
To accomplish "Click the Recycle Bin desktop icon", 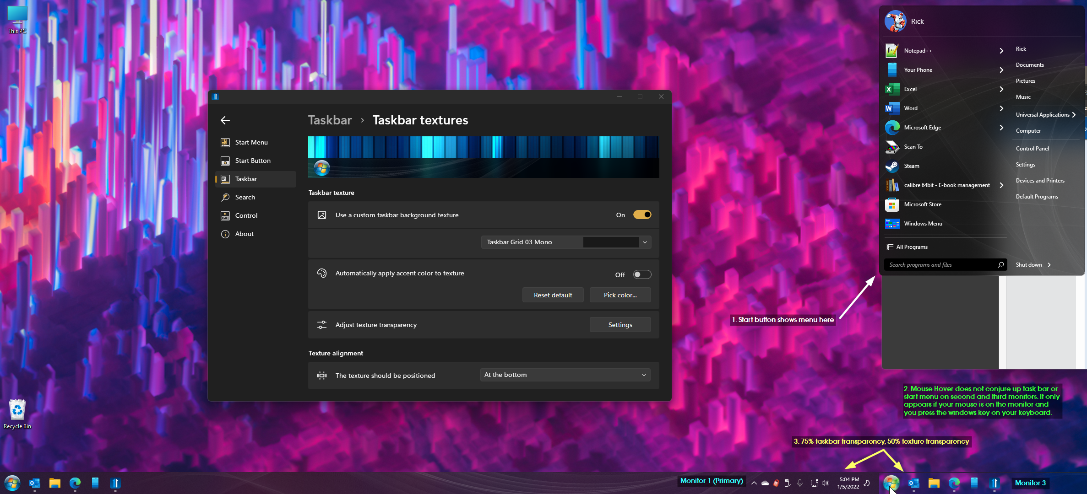I will [17, 410].
